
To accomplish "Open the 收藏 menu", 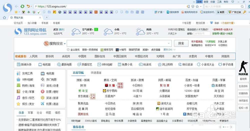I will [213, 2].
